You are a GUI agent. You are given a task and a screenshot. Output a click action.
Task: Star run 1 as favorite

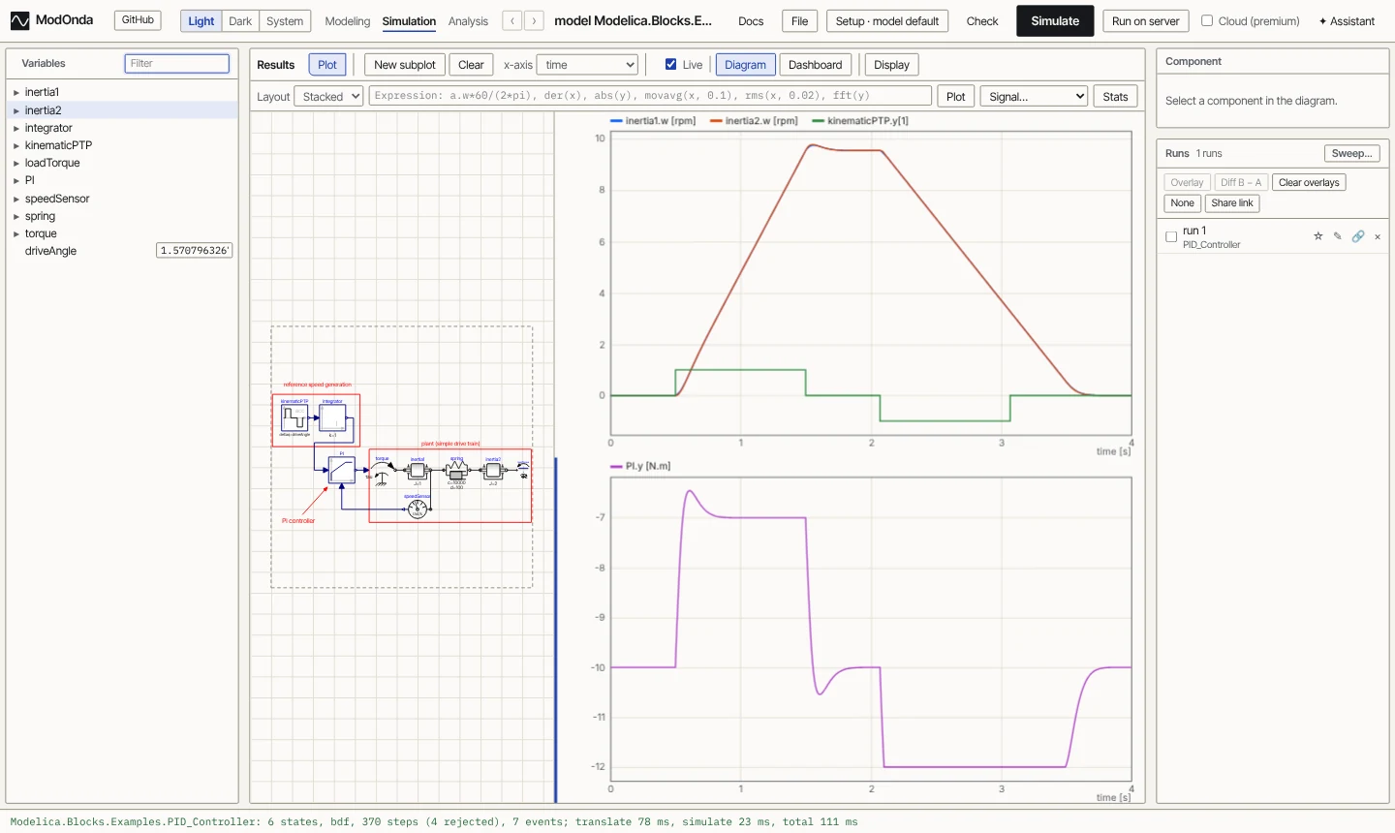tap(1317, 236)
